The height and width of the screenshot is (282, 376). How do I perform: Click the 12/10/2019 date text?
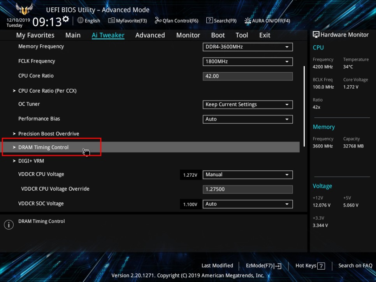pos(18,20)
